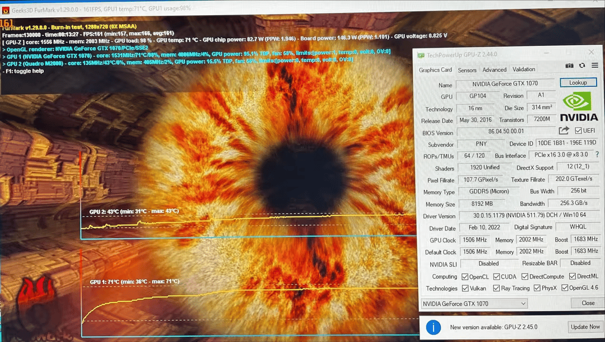Click the blue info icon in update bar
This screenshot has height=342, width=605.
pos(432,327)
